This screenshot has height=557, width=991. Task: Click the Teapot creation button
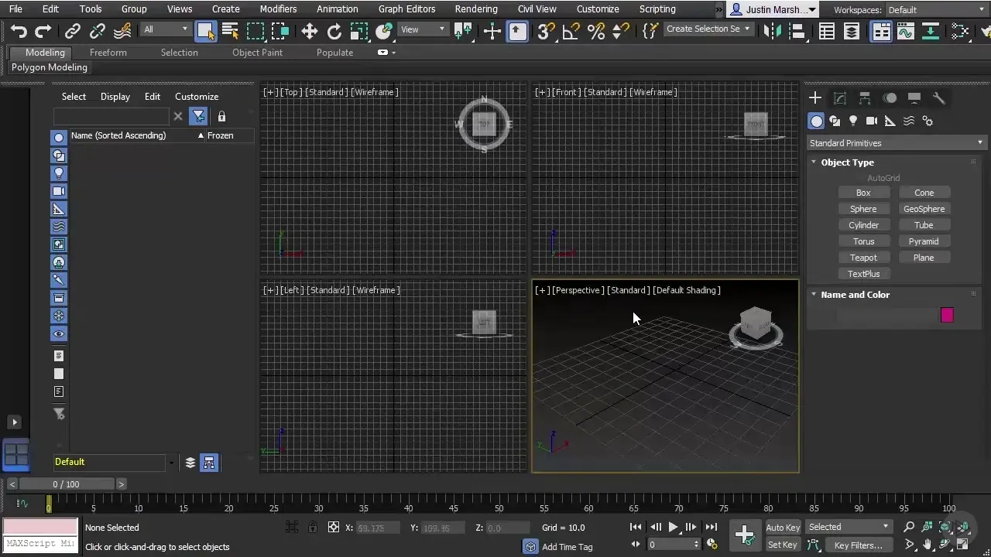863,257
